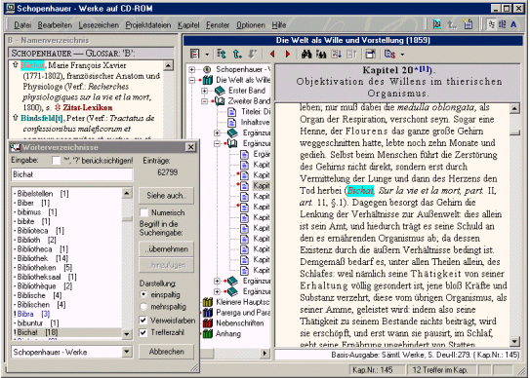
Task: Click the sort descending icon in document toolbar
Action: [x=336, y=54]
